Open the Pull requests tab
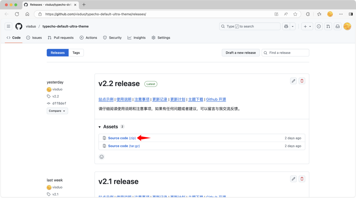 coord(61,38)
